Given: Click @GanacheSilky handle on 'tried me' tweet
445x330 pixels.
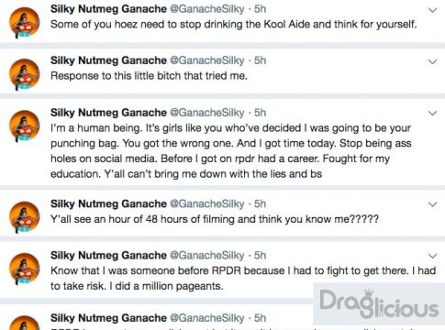Looking at the screenshot, I should [x=207, y=60].
